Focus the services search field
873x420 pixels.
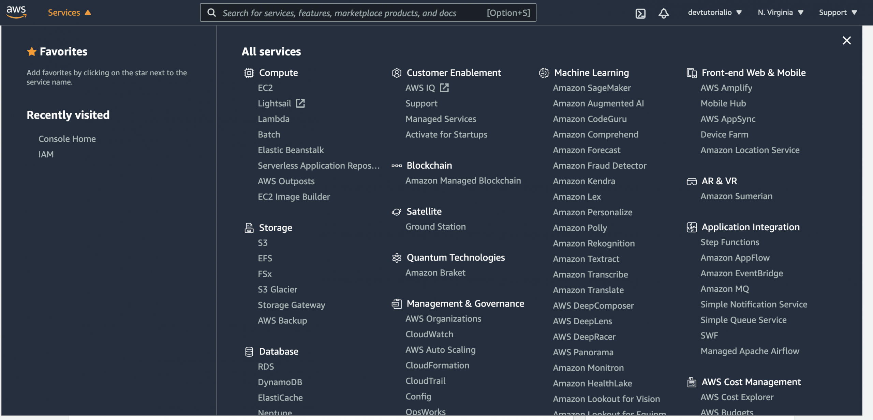point(368,13)
